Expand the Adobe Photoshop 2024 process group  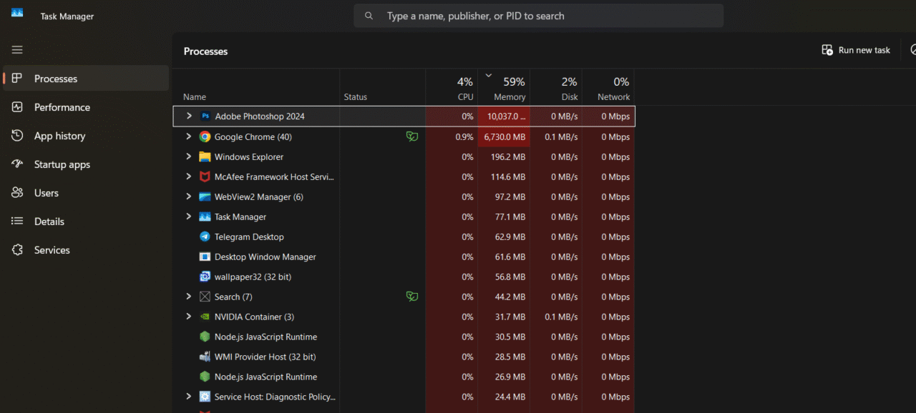click(x=189, y=116)
